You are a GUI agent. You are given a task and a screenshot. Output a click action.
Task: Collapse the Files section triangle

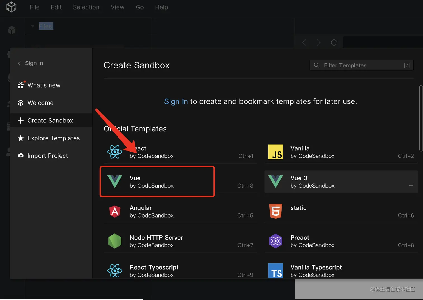(x=33, y=26)
